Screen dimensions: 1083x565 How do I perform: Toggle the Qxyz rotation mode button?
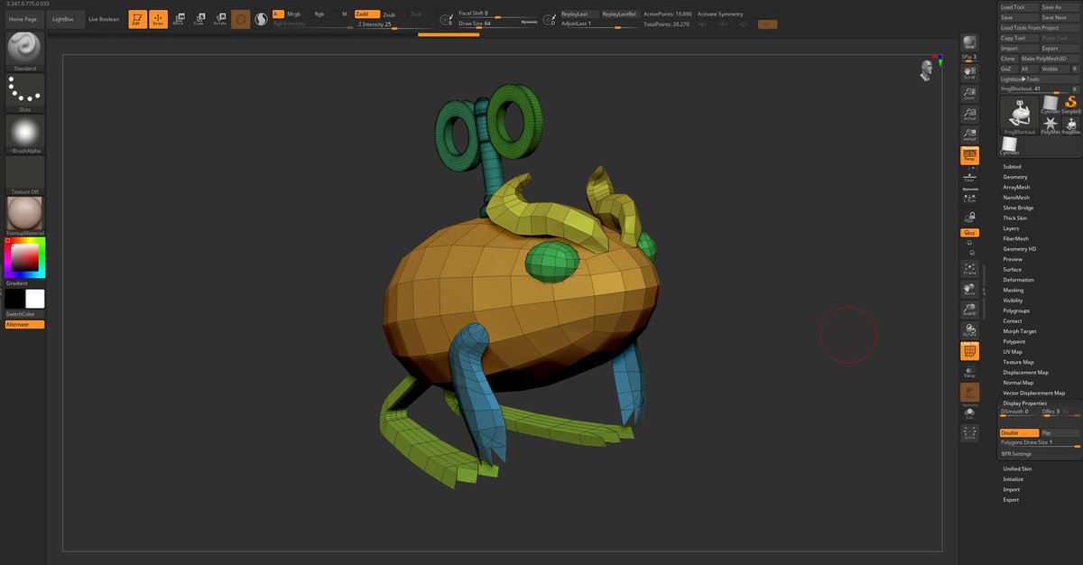969,233
